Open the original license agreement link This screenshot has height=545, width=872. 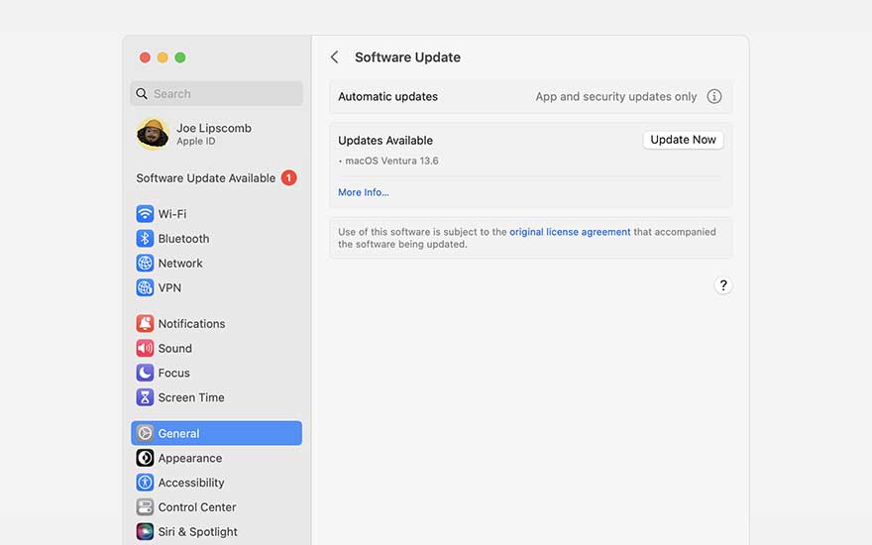click(x=570, y=232)
